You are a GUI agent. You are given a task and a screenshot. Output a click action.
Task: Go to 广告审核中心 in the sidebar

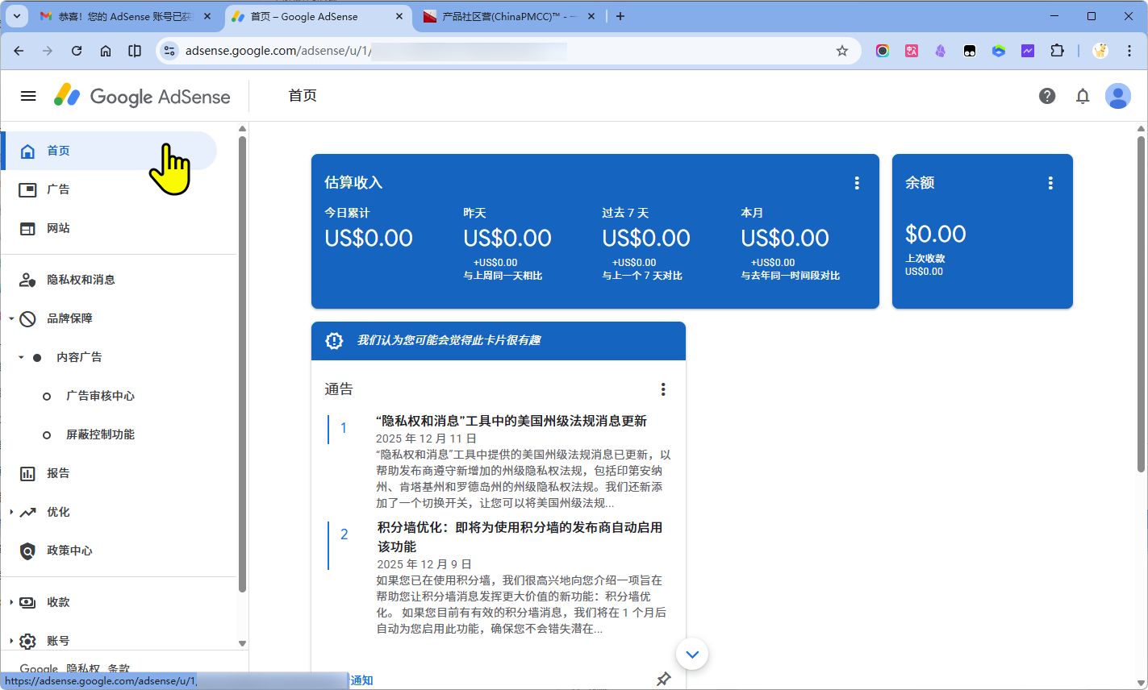100,396
